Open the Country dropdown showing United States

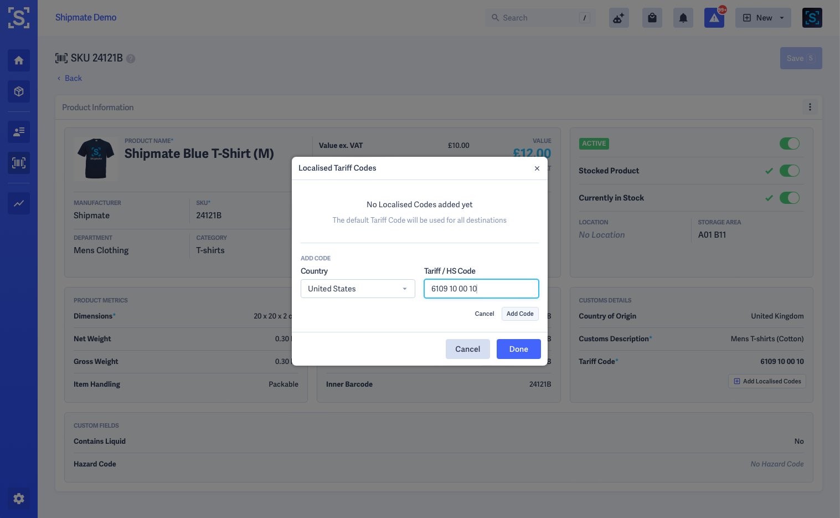(x=358, y=289)
